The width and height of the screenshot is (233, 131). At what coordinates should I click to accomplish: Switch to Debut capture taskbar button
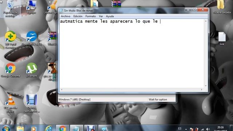coord(91,128)
